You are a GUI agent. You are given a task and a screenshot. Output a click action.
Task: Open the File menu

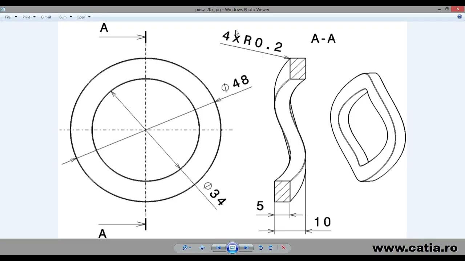[8, 17]
